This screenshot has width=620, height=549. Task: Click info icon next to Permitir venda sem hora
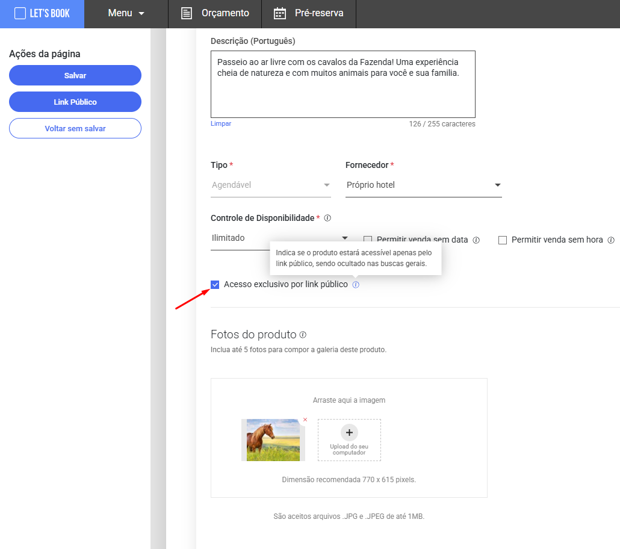(x=611, y=240)
